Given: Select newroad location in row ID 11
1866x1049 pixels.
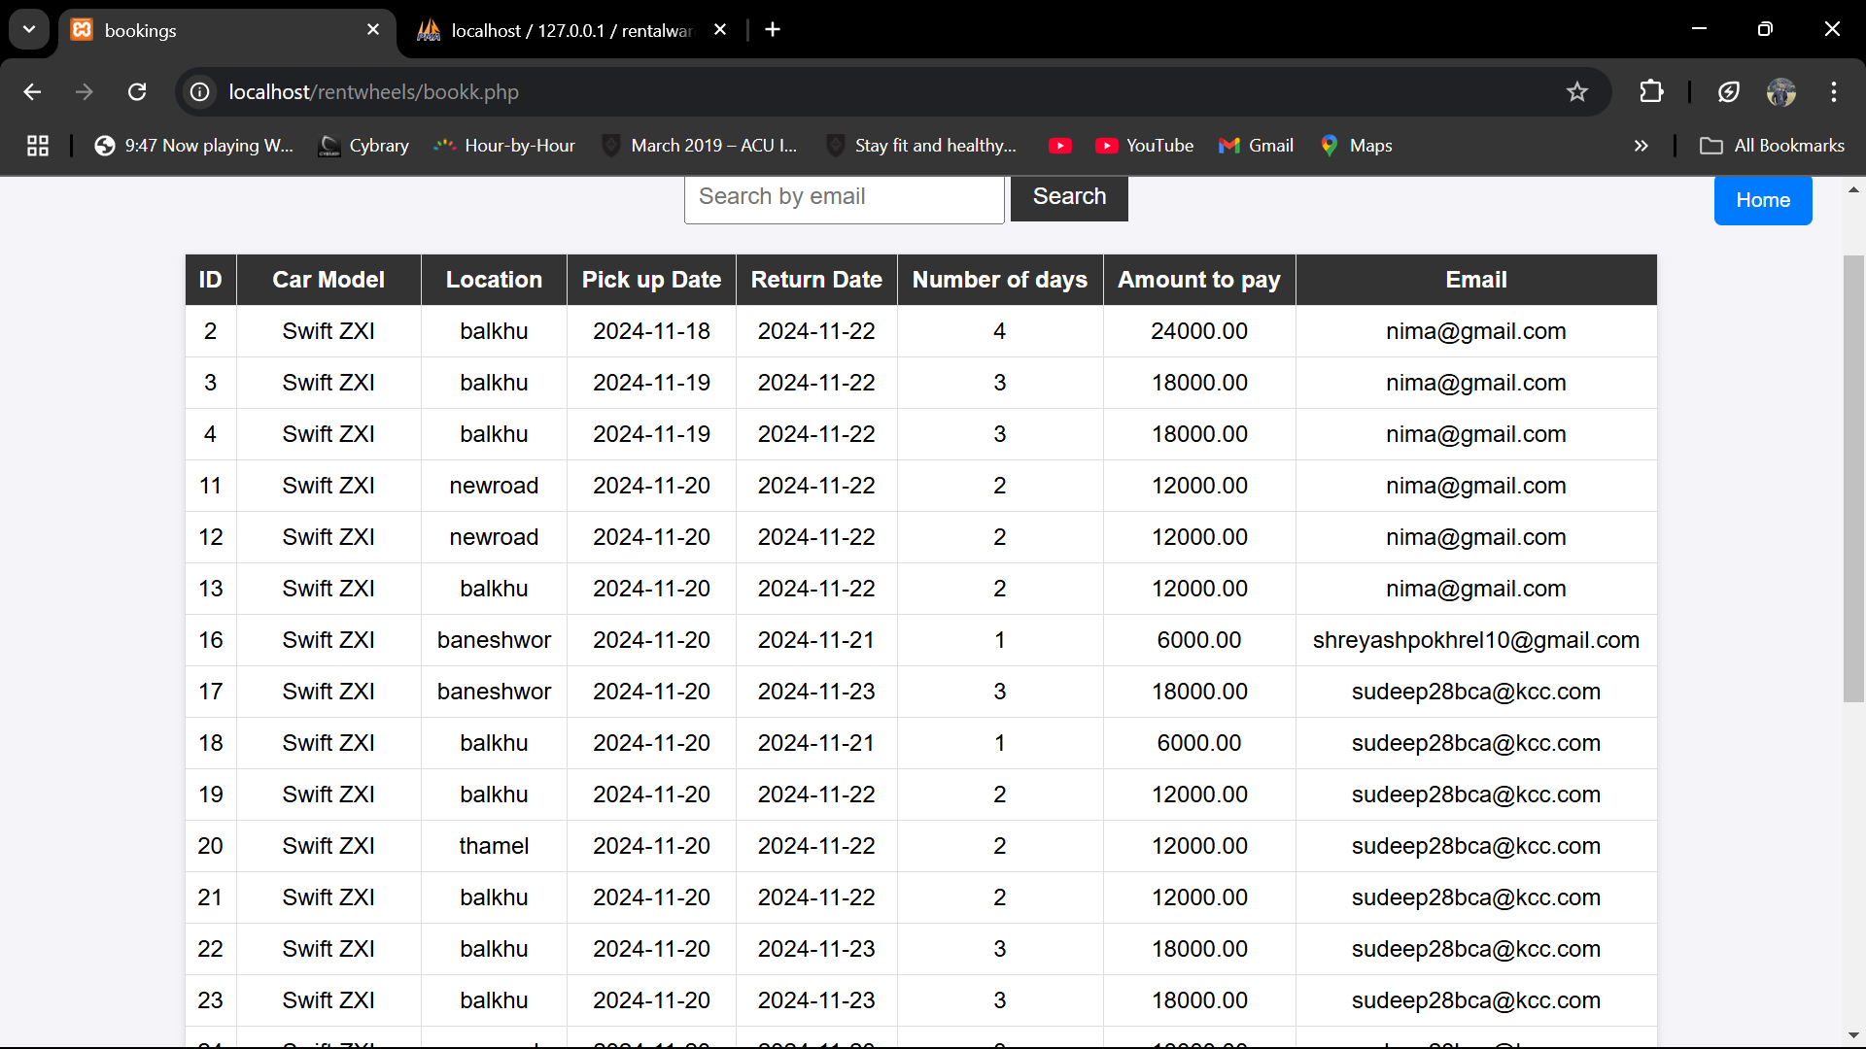Looking at the screenshot, I should 494,486.
